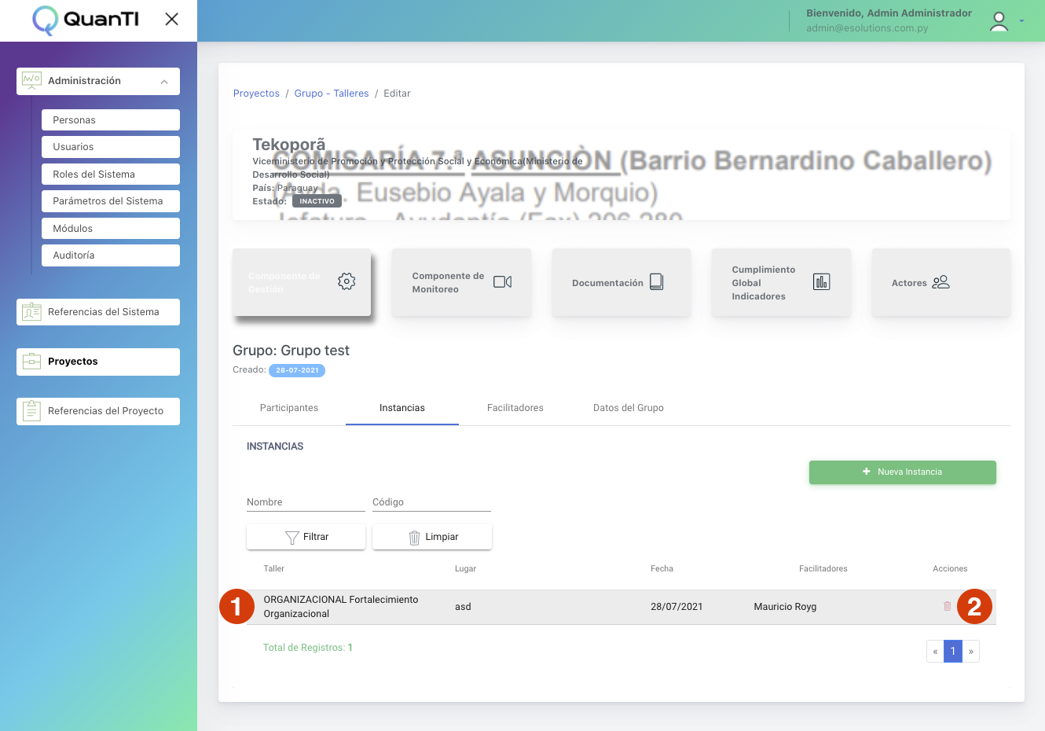Click the Documentación book icon
Screen dimensions: 1045x731
(x=657, y=282)
